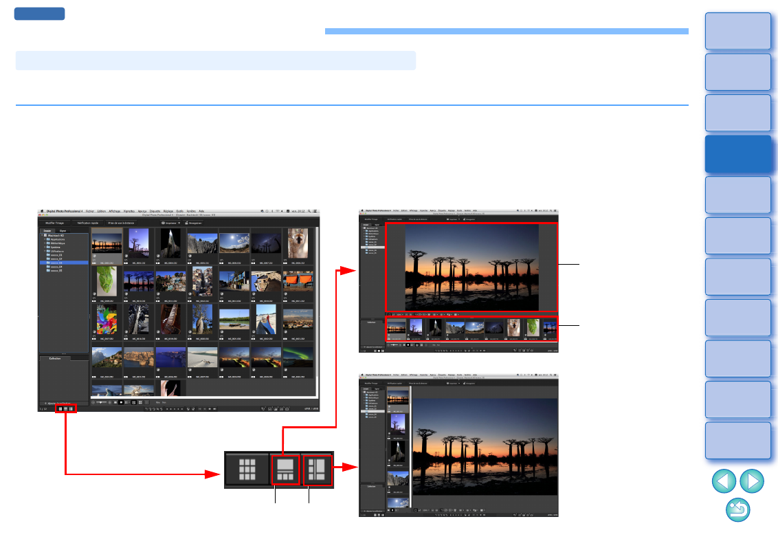
Task: Click the small vertical-thumbnail layout icon in the multi-thumbnail window
Action: pos(71,409)
